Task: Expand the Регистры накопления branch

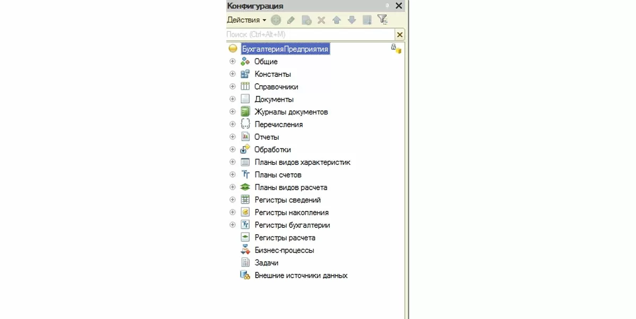Action: point(232,212)
